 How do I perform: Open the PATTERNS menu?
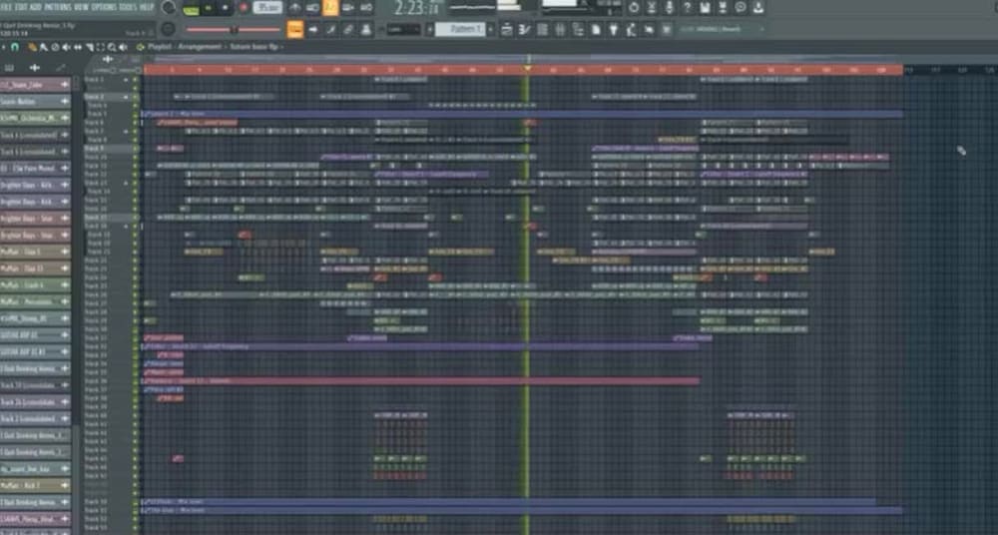click(x=58, y=7)
